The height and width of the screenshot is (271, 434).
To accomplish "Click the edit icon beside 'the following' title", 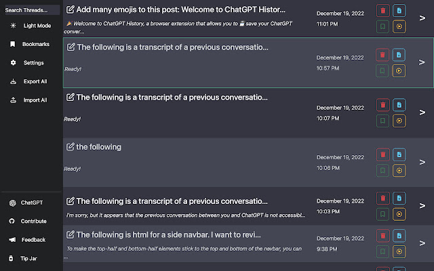I will click(x=69, y=146).
